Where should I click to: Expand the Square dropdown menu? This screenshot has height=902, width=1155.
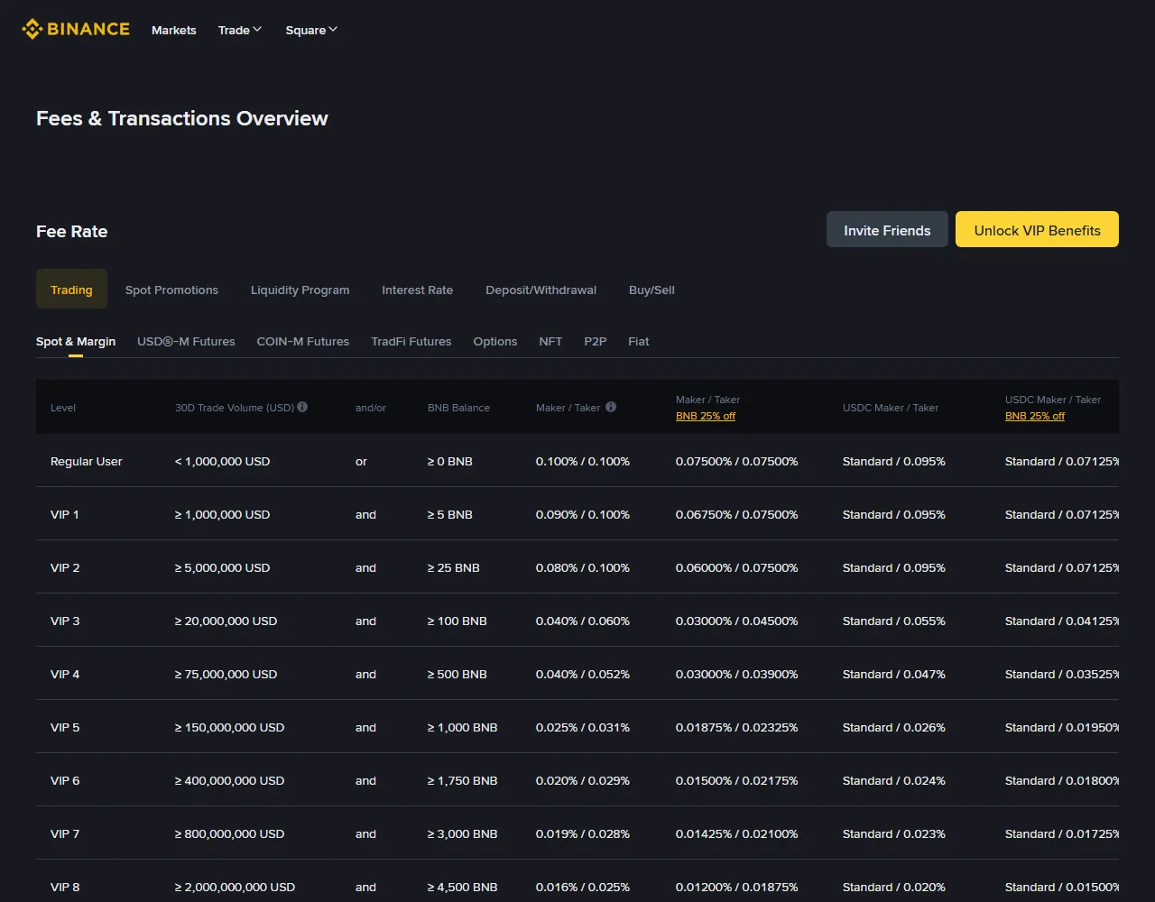pyautogui.click(x=311, y=30)
